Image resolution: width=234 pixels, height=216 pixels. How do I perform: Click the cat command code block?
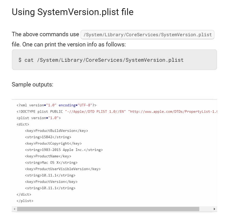pyautogui.click(x=114, y=60)
